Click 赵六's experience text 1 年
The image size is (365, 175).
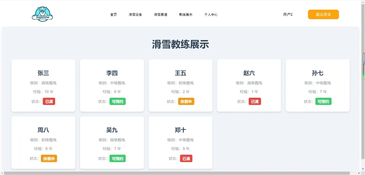[x=255, y=92]
